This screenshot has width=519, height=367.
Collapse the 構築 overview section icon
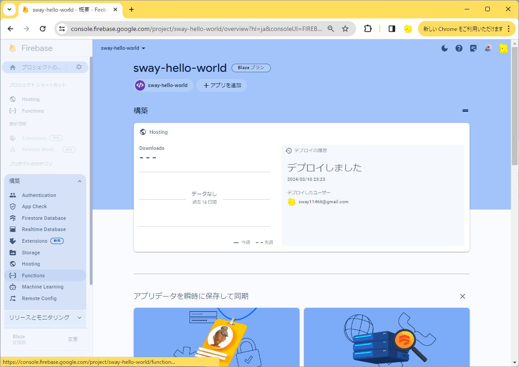point(465,111)
